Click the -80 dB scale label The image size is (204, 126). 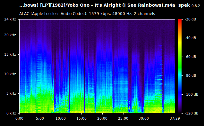point(190,75)
